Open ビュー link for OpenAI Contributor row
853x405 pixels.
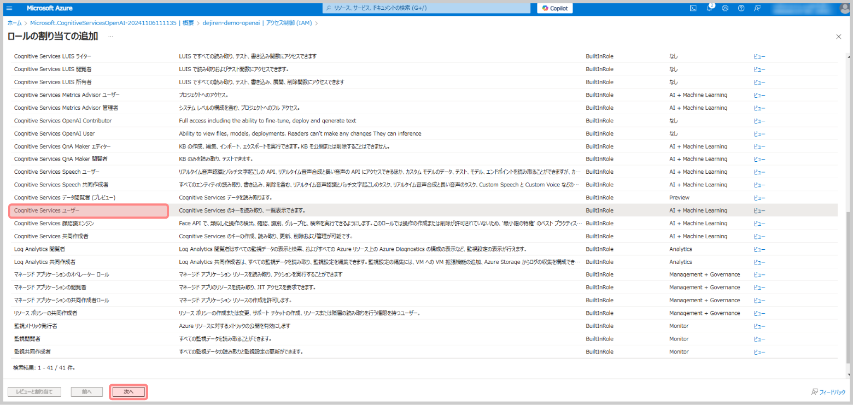(x=759, y=121)
